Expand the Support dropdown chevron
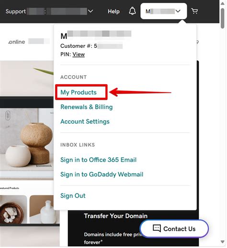 point(91,11)
